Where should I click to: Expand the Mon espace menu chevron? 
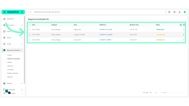(22, 25)
